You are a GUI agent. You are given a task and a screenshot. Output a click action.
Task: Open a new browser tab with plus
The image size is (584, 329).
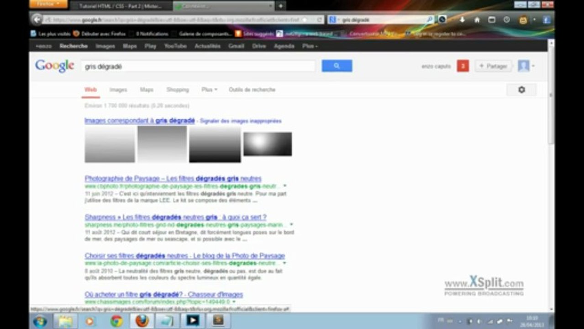pyautogui.click(x=280, y=6)
